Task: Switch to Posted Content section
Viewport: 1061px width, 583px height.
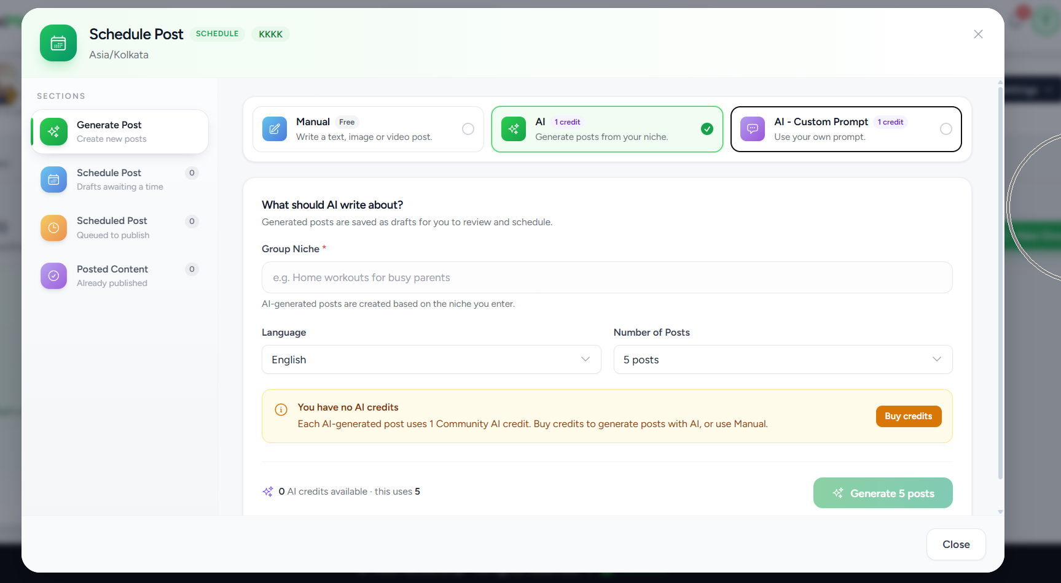Action: click(120, 276)
